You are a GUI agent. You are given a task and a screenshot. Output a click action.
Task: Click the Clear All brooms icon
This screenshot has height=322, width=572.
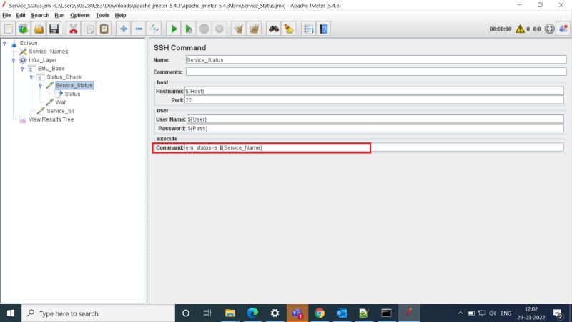click(255, 29)
